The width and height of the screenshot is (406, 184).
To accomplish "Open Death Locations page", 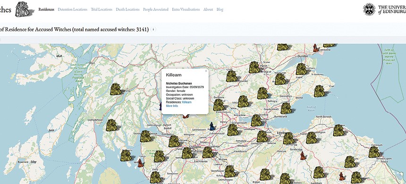I will 127,9.
